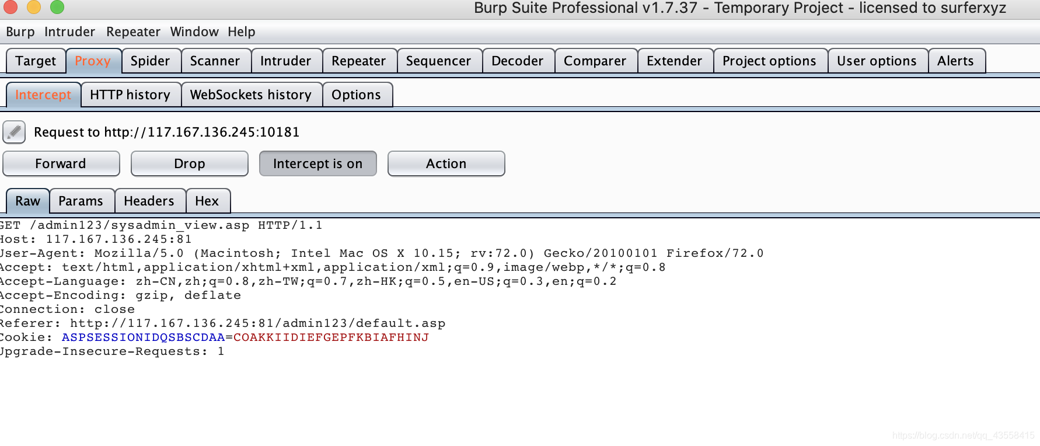Select the Proxy tab

click(x=93, y=61)
